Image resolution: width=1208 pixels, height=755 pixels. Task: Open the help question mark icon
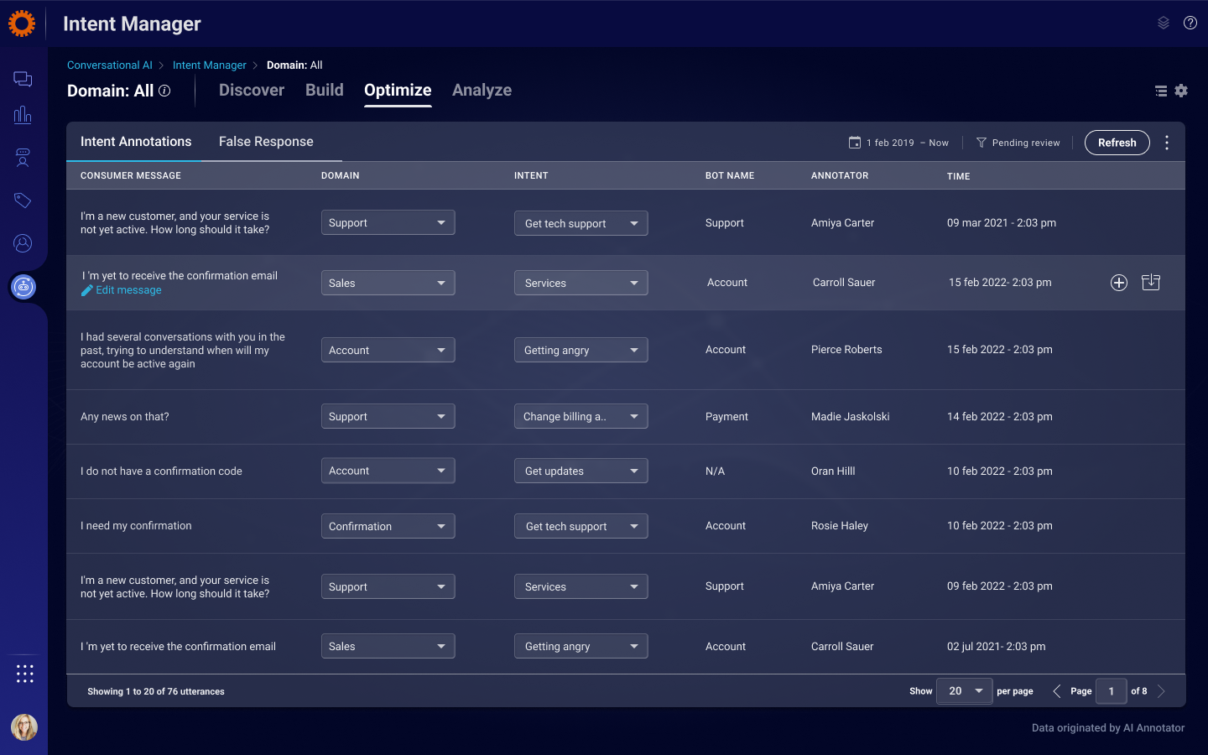point(1190,23)
